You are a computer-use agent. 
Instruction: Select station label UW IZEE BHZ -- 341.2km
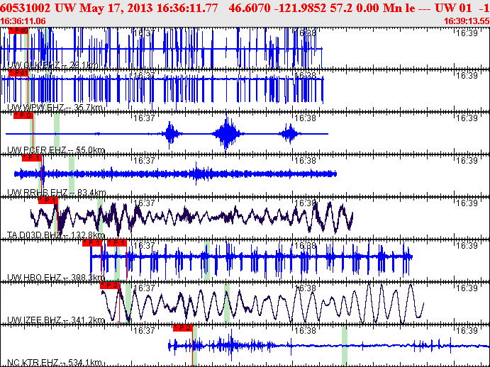[x=56, y=320]
